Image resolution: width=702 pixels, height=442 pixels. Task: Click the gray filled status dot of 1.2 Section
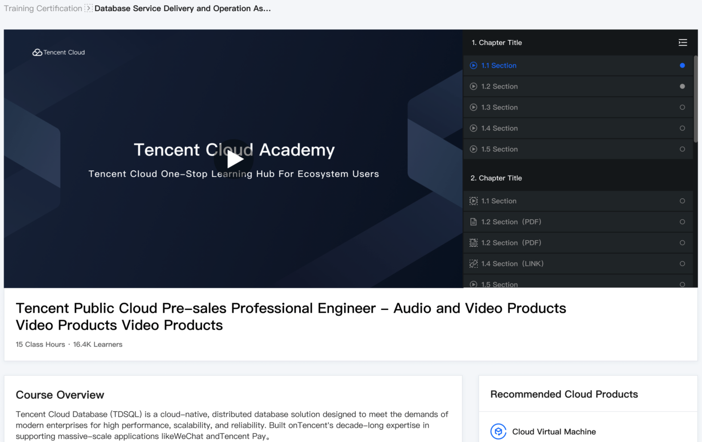(x=682, y=87)
